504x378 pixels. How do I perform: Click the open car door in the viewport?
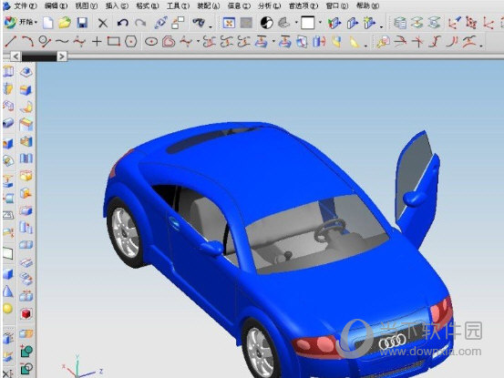(x=417, y=189)
